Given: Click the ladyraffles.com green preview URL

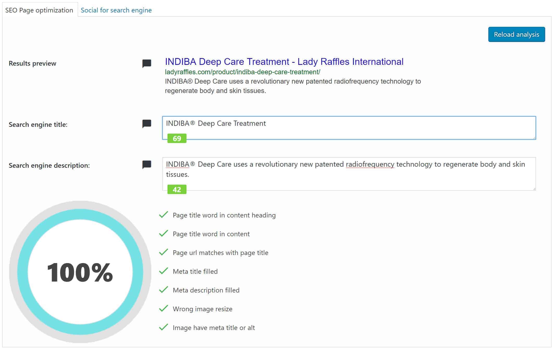Looking at the screenshot, I should 242,72.
